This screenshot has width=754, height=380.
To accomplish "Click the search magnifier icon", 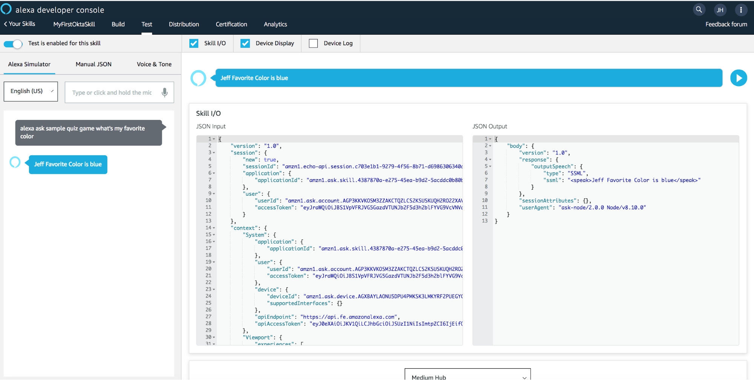I will click(699, 10).
